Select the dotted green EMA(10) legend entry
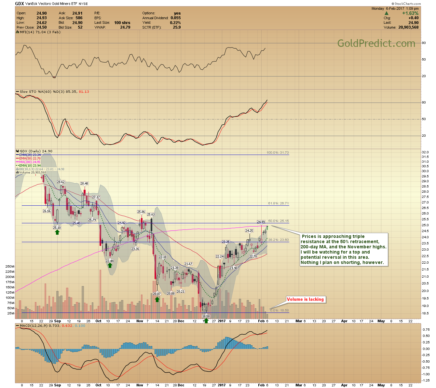436x388 pixels. click(30, 166)
